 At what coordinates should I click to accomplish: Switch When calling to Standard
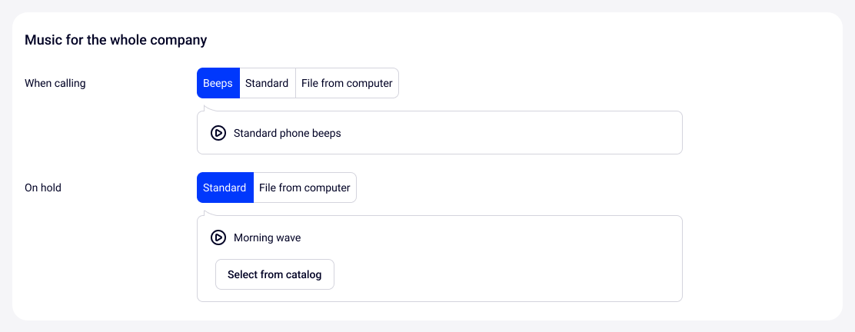pos(267,83)
